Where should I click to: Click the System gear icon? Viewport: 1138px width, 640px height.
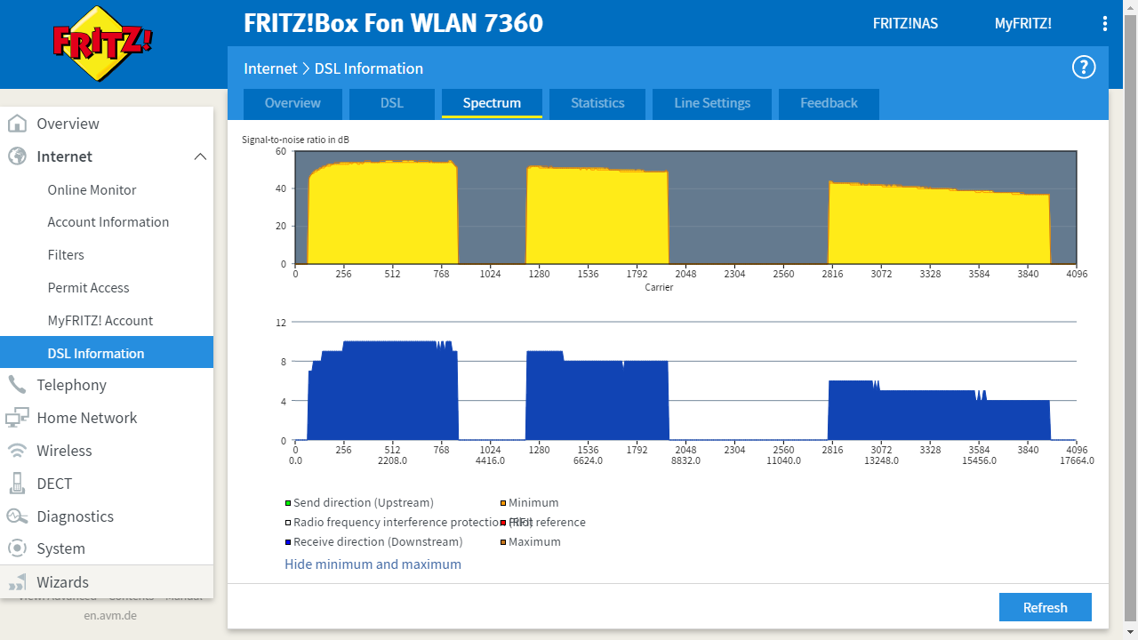pos(17,548)
